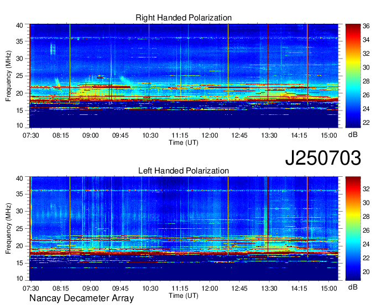This screenshot has height=305, width=376.
Task: Click the 12:45 time tick on Right Handed plot
Action: click(x=239, y=135)
